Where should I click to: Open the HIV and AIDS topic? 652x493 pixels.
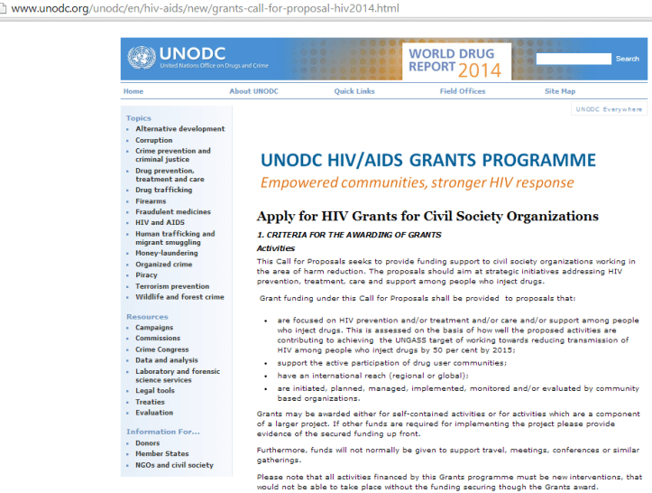click(x=160, y=223)
